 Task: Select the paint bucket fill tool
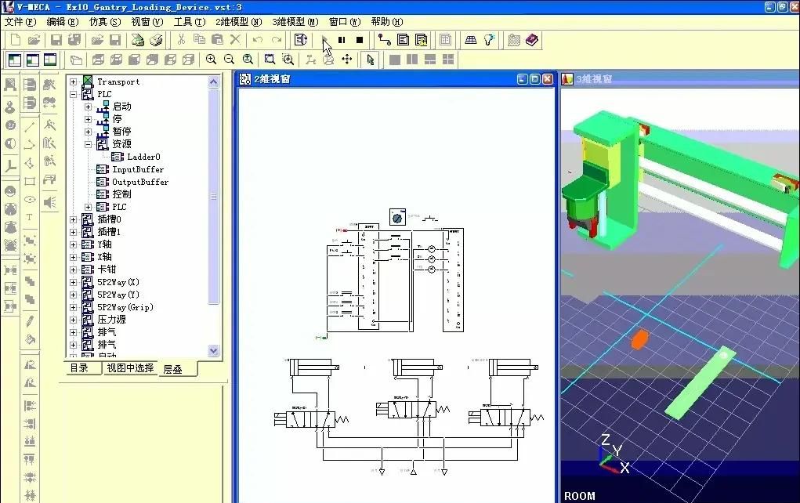pos(30,339)
